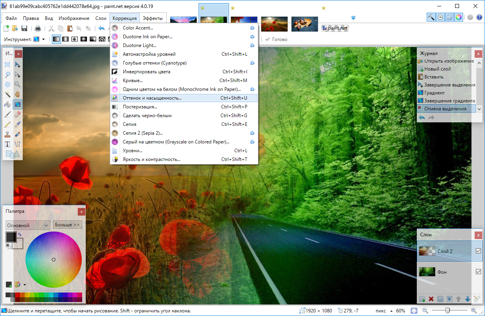Toggle visibility checkbox of Фон layer
485x316 pixels.
point(479,272)
